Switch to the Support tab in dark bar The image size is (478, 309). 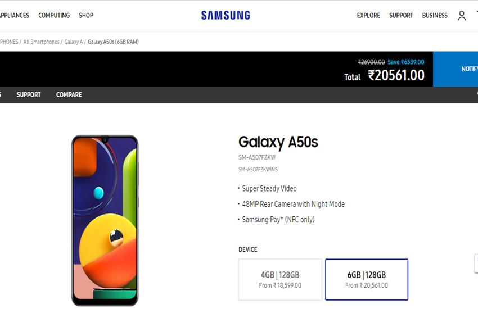tap(29, 95)
